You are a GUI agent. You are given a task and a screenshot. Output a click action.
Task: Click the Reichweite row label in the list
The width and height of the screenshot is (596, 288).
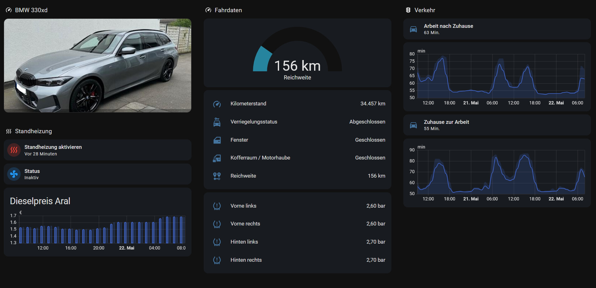[243, 176]
